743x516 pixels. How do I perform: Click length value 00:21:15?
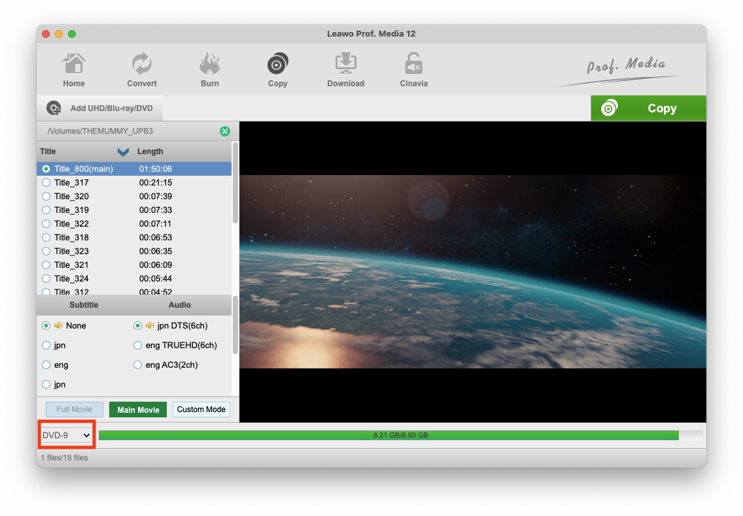[x=156, y=183]
